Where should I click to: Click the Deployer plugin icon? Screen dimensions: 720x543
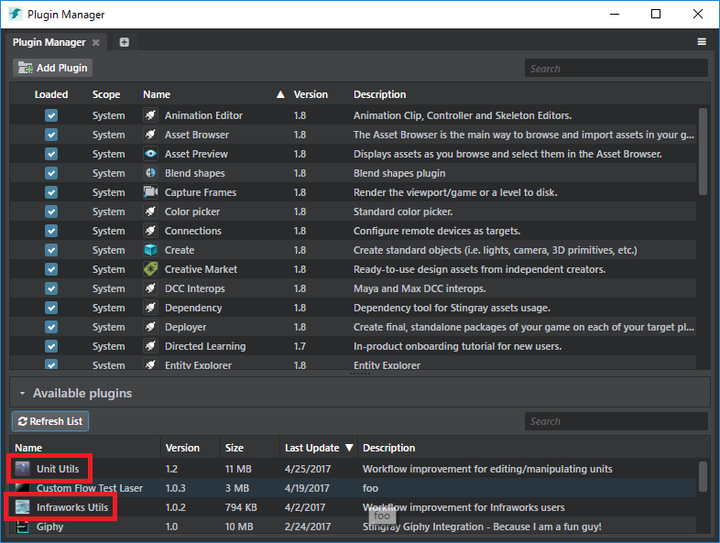(150, 327)
